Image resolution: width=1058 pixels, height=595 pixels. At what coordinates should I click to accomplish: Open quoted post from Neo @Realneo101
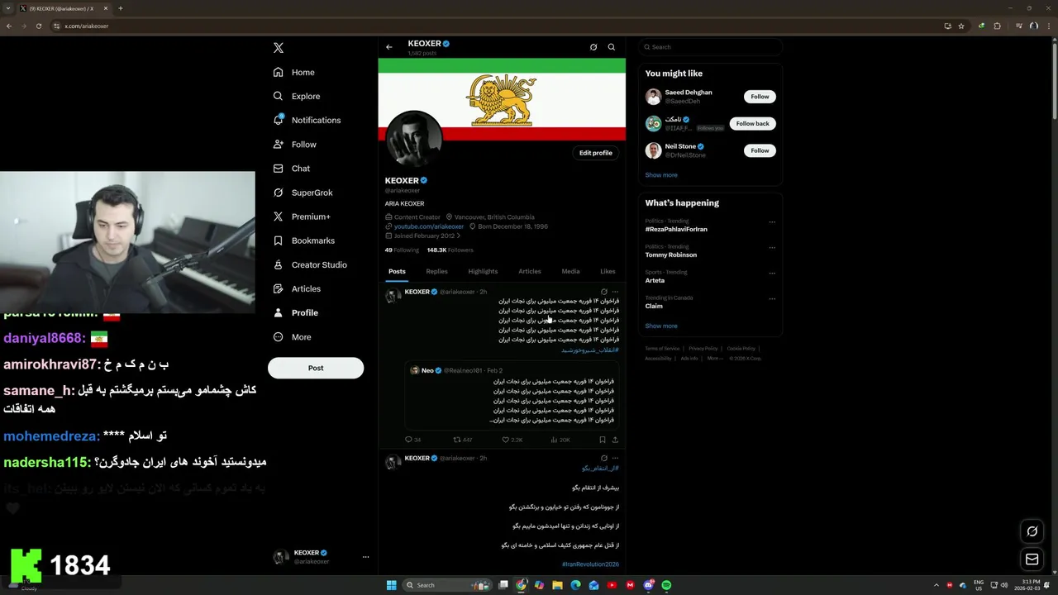pos(512,395)
